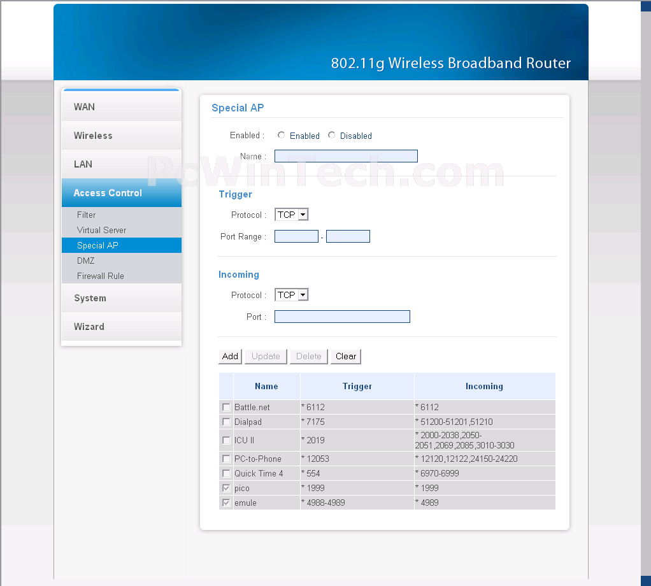The height and width of the screenshot is (586, 651).
Task: Open the Wizard menu section
Action: pos(122,327)
